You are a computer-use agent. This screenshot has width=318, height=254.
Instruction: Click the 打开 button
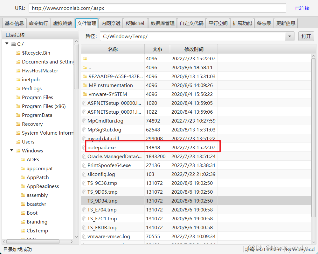pos(306,36)
